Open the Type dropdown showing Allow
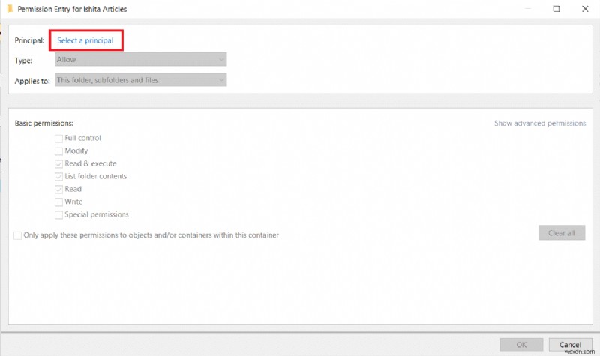This screenshot has height=356, width=600. tap(140, 60)
